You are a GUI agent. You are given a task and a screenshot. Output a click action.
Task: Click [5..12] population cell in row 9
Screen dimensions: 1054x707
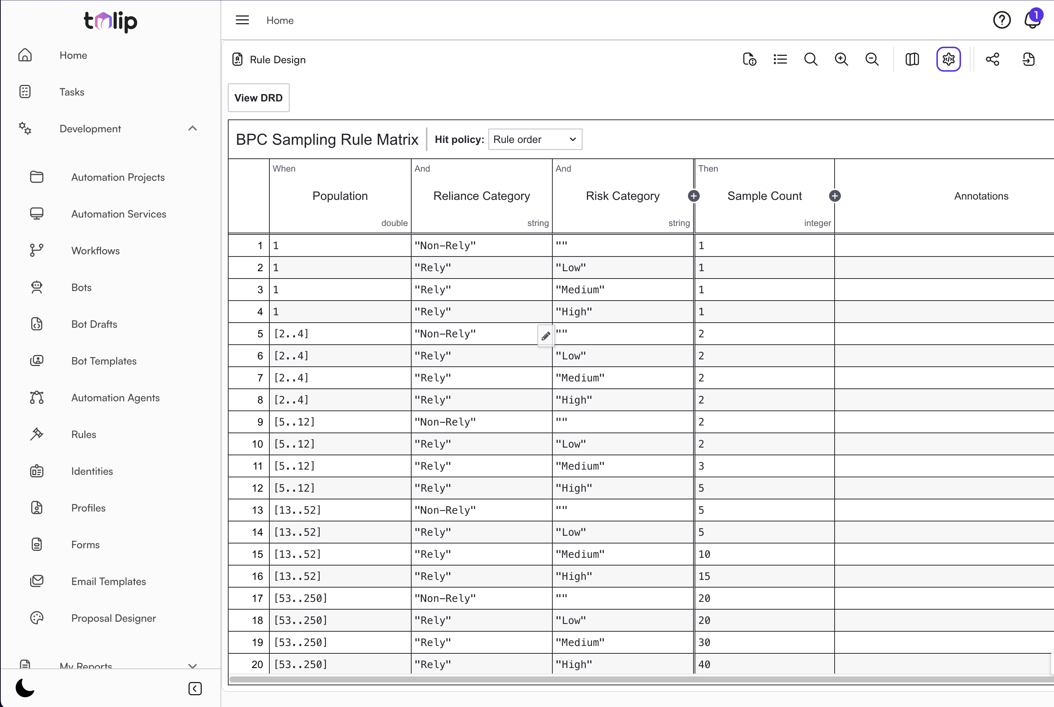pos(340,422)
